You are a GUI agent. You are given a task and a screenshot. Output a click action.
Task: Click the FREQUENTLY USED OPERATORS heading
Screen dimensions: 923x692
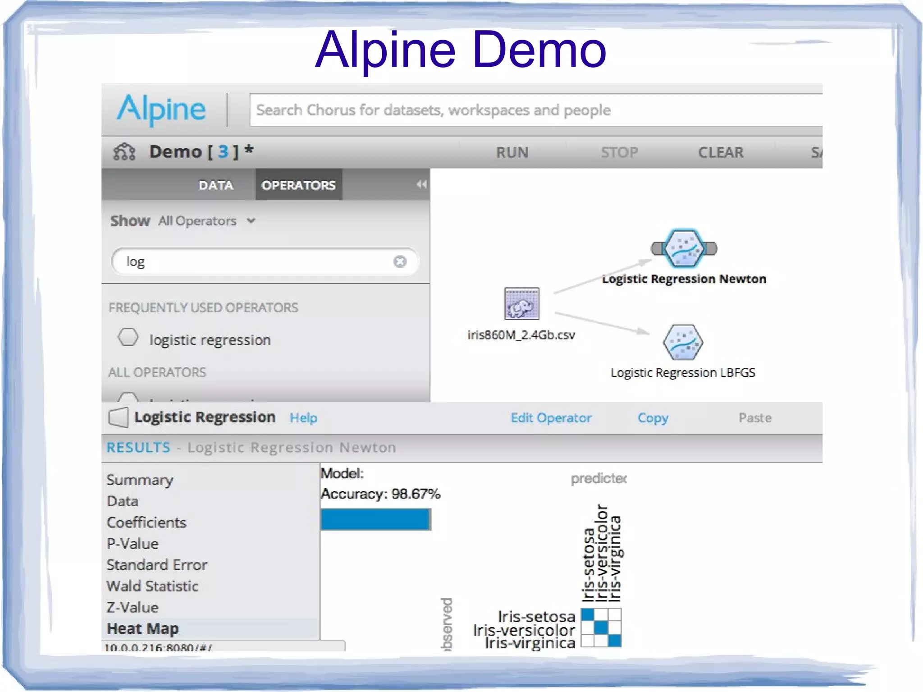(x=203, y=308)
